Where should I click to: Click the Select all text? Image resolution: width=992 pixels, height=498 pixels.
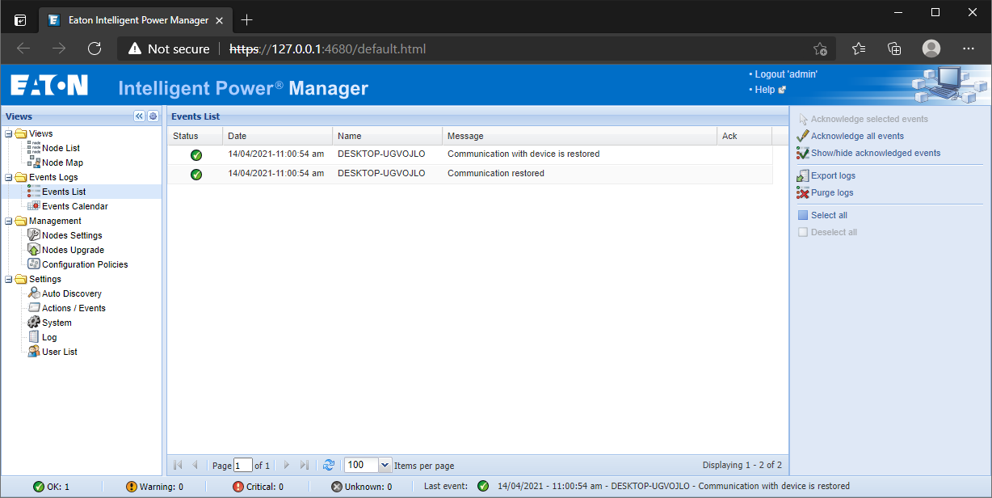tap(829, 215)
